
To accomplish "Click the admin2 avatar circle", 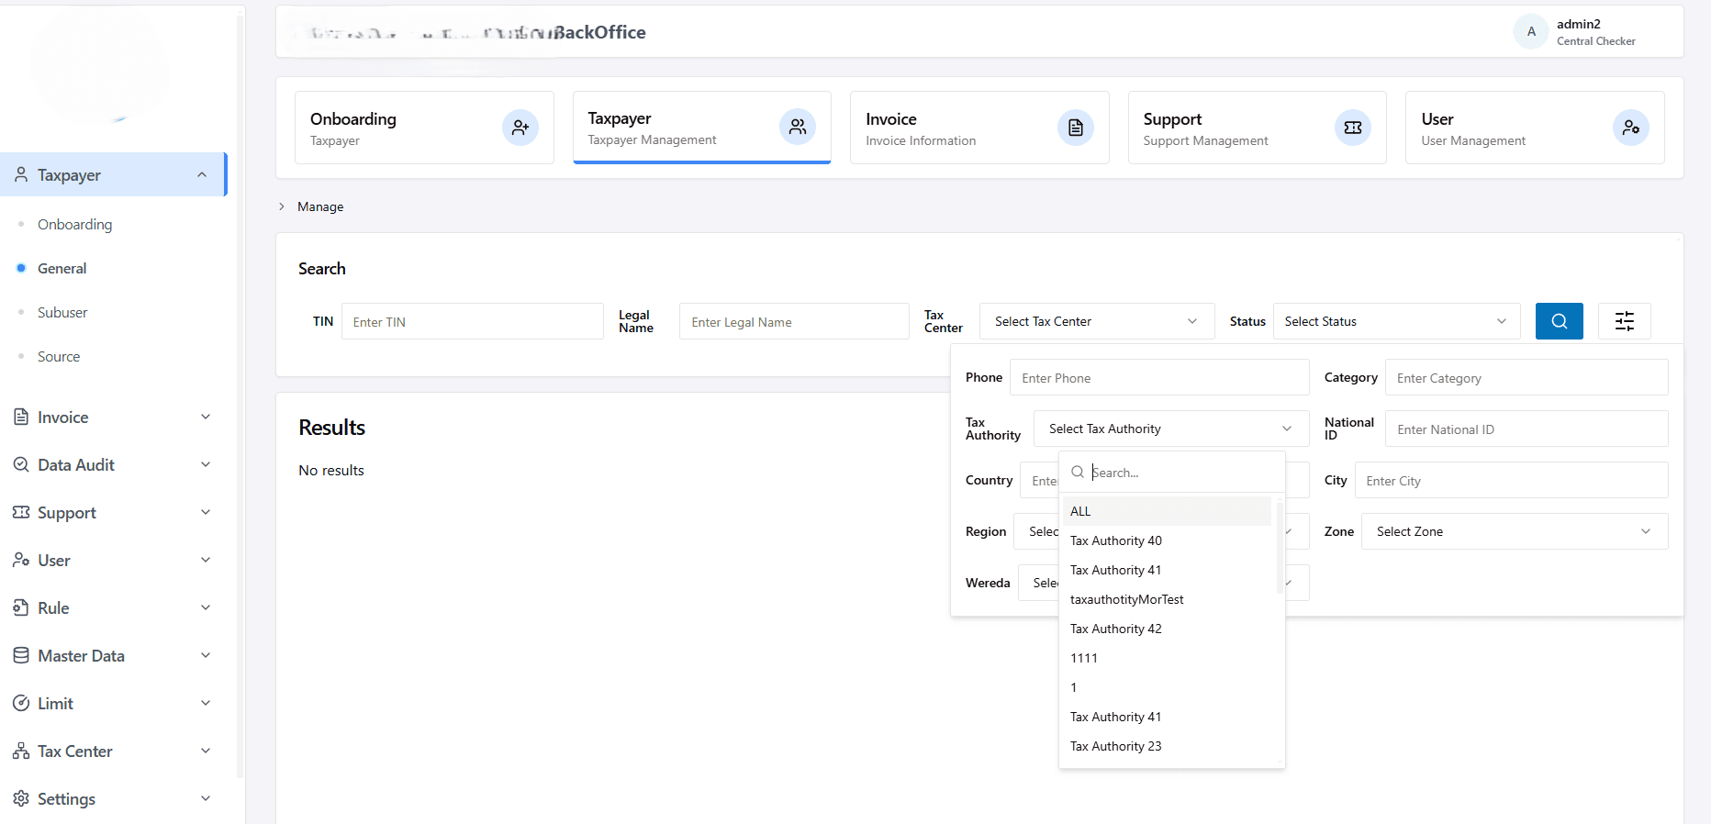I will tap(1531, 31).
